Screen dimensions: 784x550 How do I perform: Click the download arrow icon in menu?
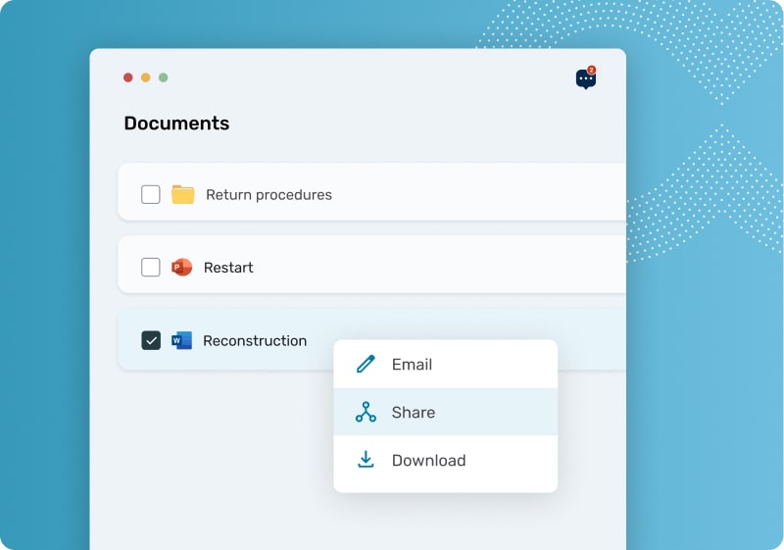[366, 460]
